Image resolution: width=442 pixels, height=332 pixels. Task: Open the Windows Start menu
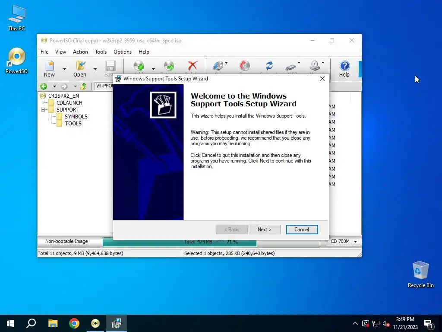coord(10,323)
